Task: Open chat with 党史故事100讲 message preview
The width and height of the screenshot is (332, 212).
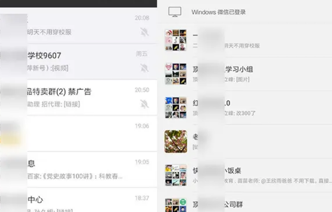Action: (x=79, y=170)
